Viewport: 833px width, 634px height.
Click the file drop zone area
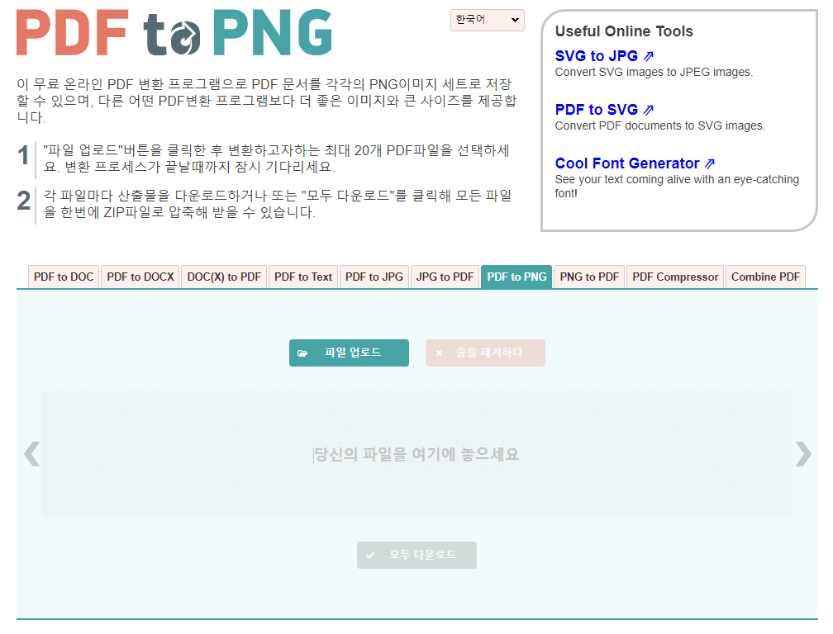(416, 454)
